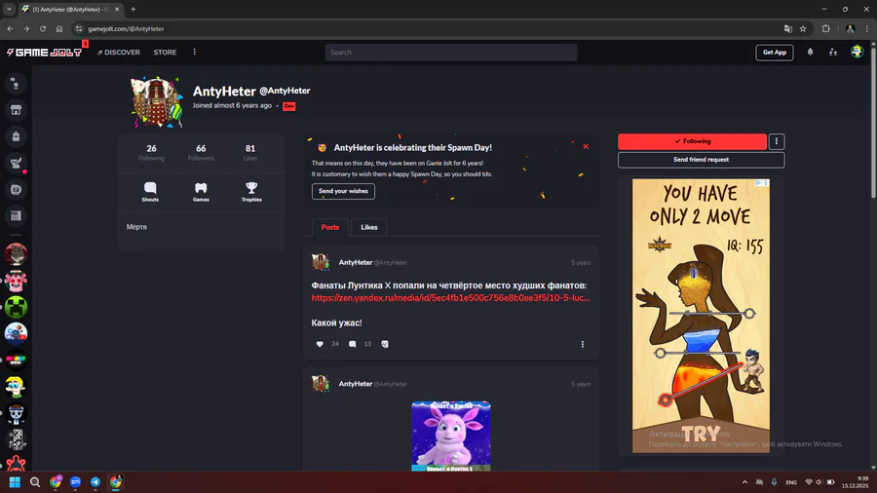The height and width of the screenshot is (493, 877).
Task: Open the notifications bell
Action: coord(810,52)
